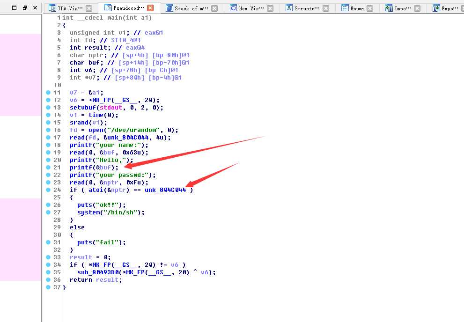Click the "your passwd:" string
This screenshot has width=464, height=322.
(x=122, y=175)
